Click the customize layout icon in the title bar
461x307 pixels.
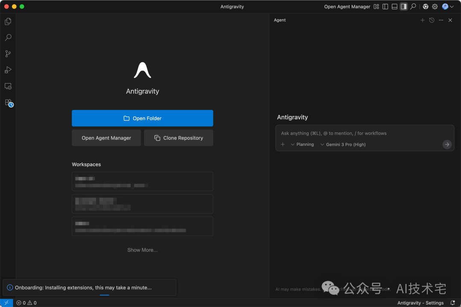click(x=376, y=6)
